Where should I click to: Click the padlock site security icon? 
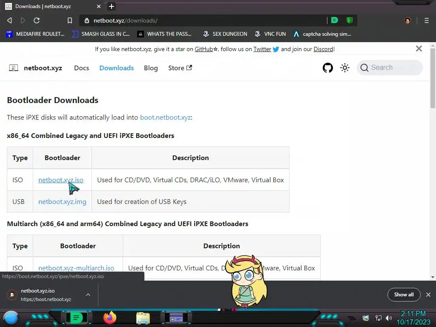[x=87, y=20]
